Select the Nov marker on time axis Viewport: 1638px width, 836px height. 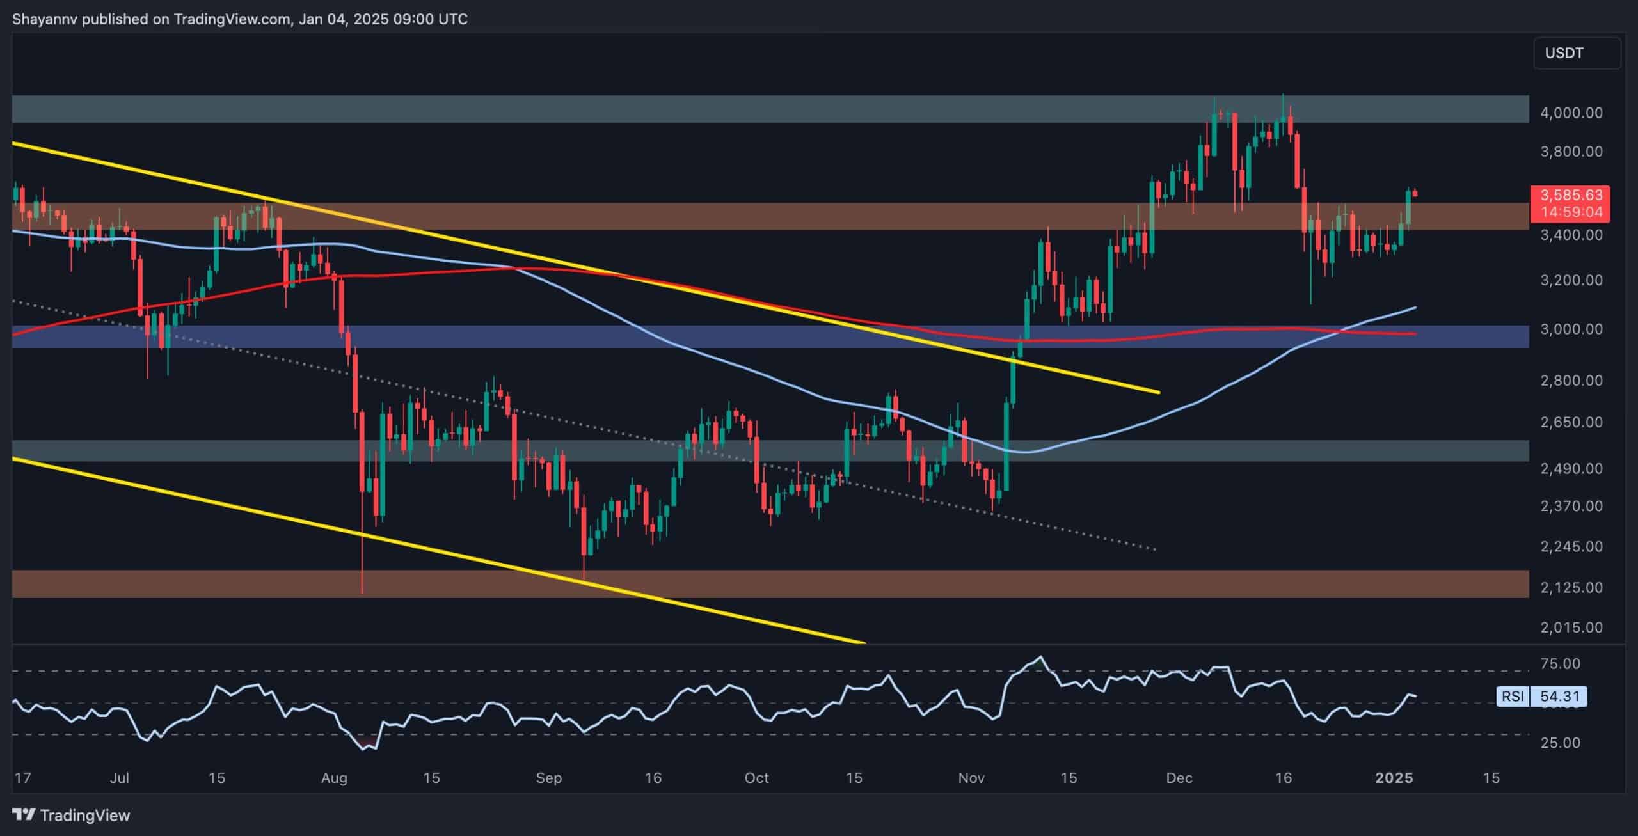point(971,778)
